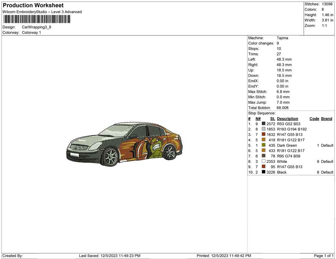336x259 pixels.
Task: Click the Colors value 8
Action: pos(323,10)
